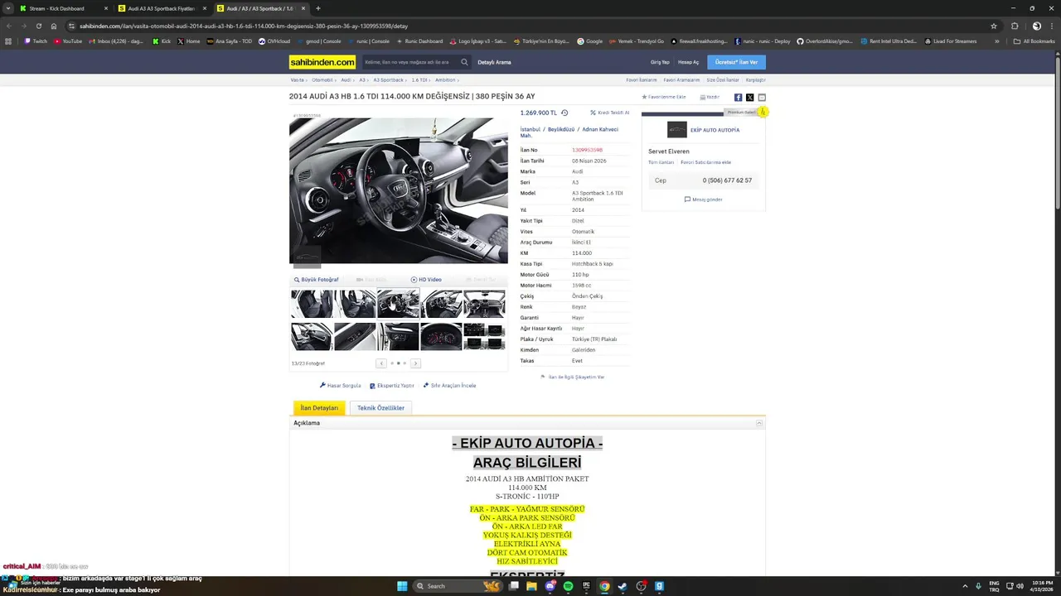1061x596 pixels.
Task: Click the site search input field
Action: pos(409,62)
